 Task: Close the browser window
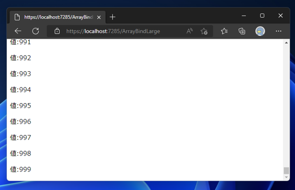click(281, 16)
